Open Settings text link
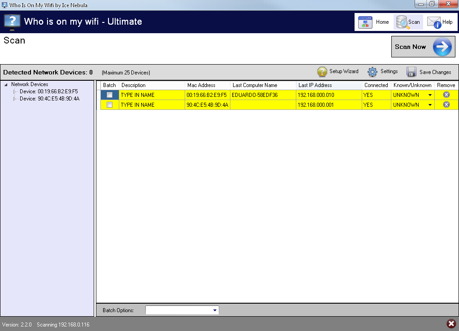Image resolution: width=459 pixels, height=331 pixels. 389,71
